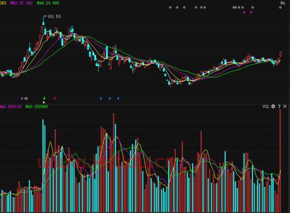This screenshot has height=213, width=290.
Task: Click the first blue event marker
Action: 100,99
